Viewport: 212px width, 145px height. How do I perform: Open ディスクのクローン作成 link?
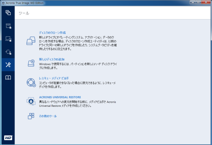tap(52, 33)
